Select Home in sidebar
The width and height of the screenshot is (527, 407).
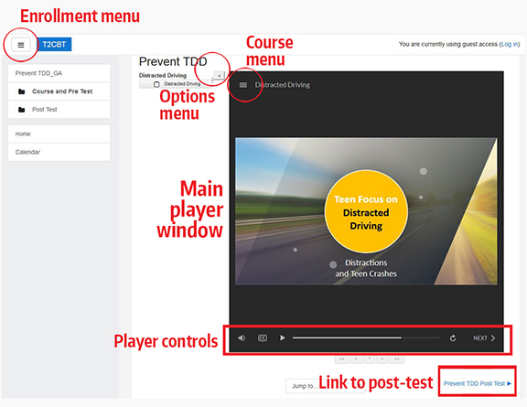tap(59, 134)
